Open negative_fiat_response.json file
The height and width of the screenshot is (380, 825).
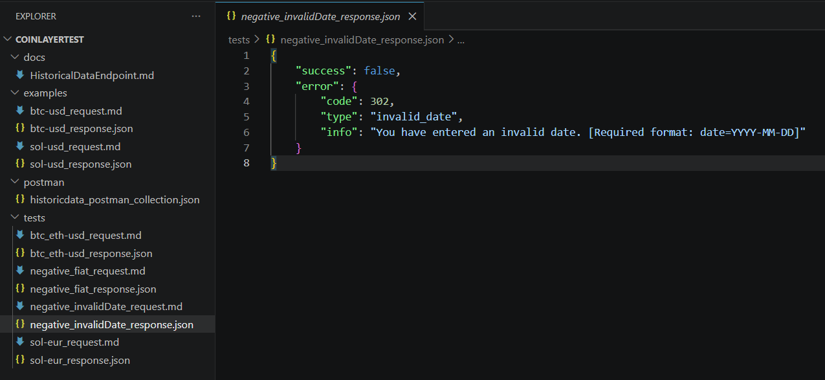[93, 289]
